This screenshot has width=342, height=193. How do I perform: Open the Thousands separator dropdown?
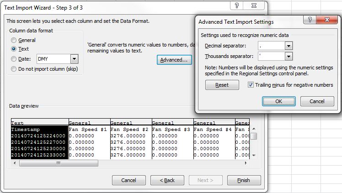click(x=289, y=57)
